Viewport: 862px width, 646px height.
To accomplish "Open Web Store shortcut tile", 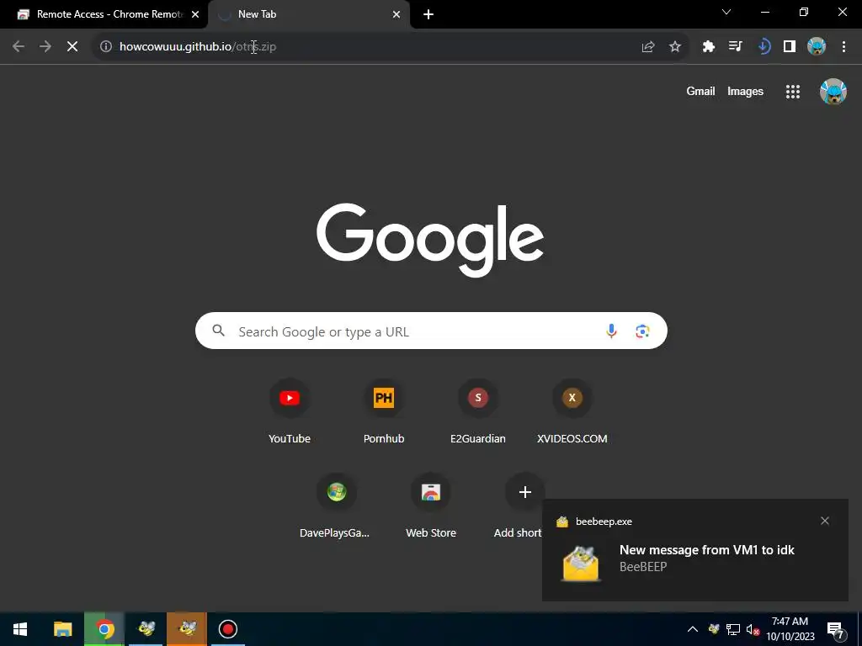I will tap(431, 506).
